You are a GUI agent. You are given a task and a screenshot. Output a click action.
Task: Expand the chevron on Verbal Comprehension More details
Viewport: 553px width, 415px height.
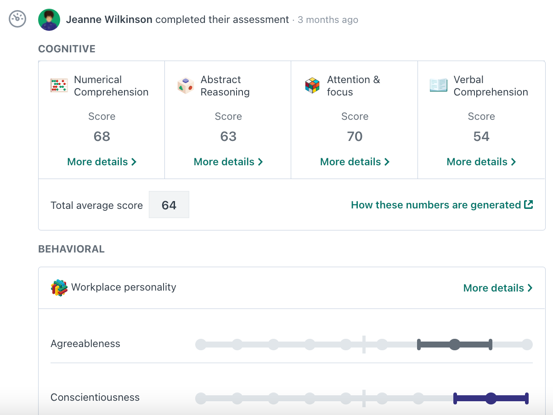(x=513, y=162)
